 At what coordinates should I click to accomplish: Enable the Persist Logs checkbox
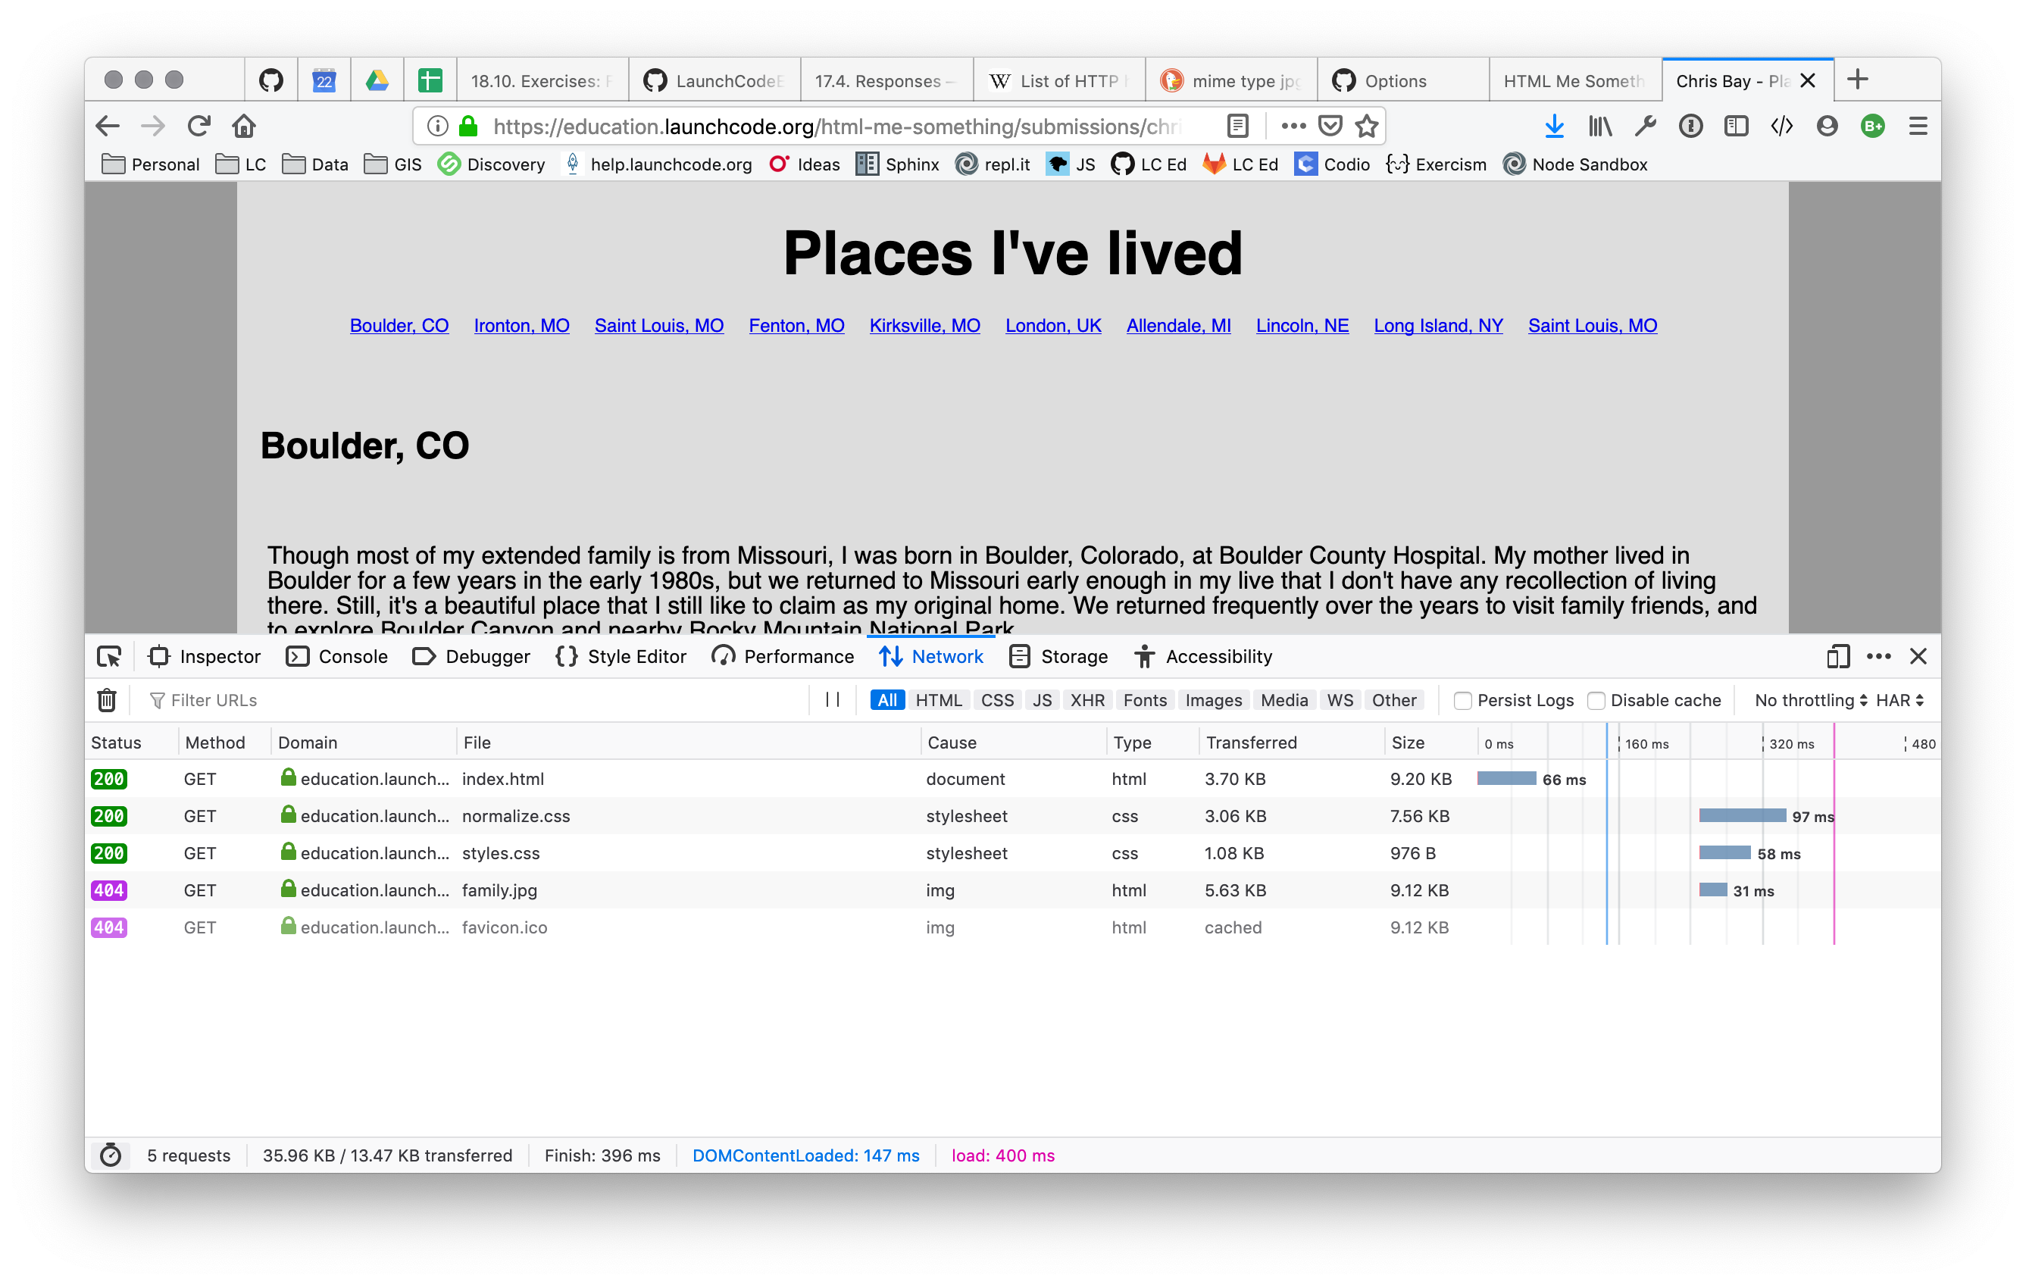click(1462, 701)
